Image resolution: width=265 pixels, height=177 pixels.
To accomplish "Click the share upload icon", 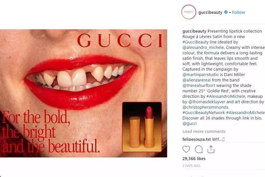I will click(x=211, y=149).
